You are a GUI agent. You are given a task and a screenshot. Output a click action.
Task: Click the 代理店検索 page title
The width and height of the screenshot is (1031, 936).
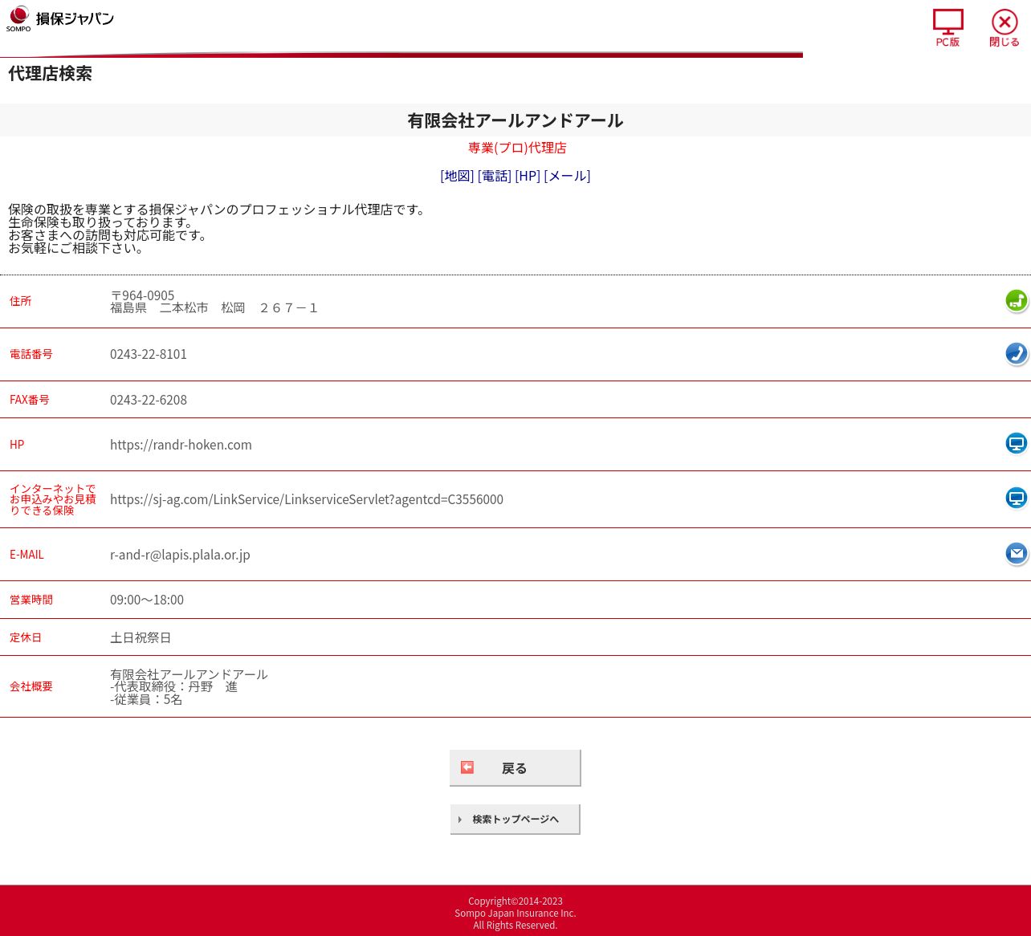[x=50, y=73]
